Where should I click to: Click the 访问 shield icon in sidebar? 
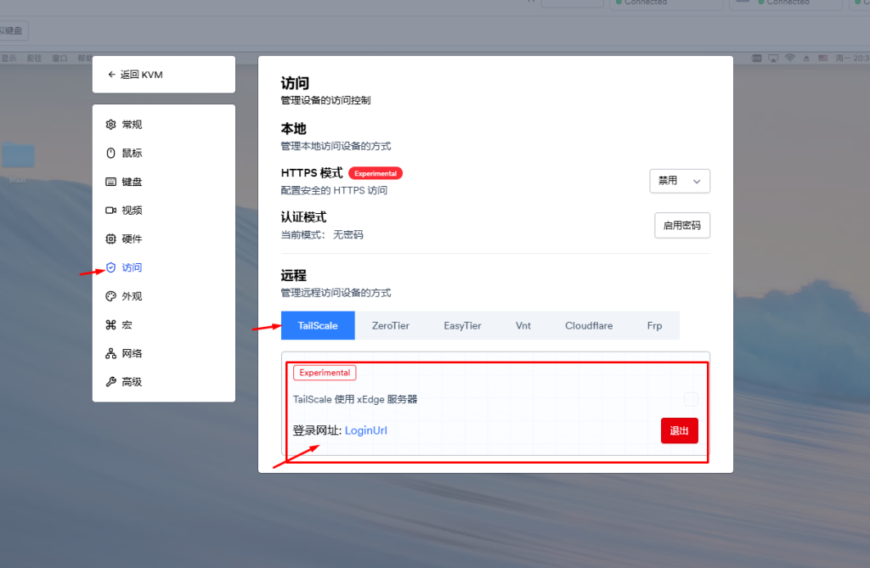[110, 267]
